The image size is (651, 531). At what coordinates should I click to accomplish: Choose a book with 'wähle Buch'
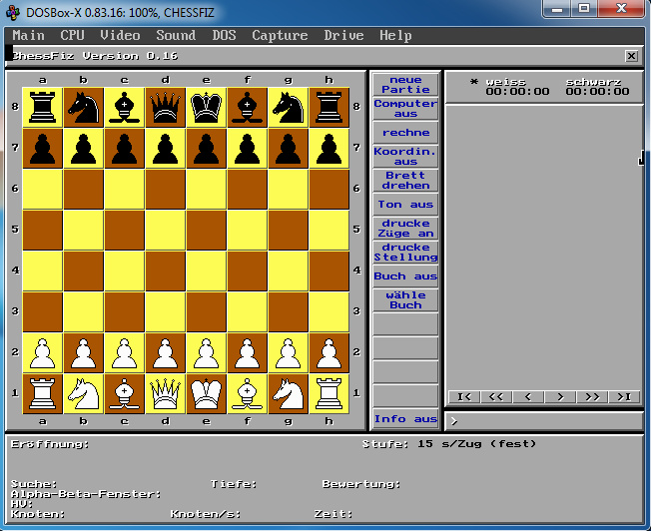(x=405, y=300)
